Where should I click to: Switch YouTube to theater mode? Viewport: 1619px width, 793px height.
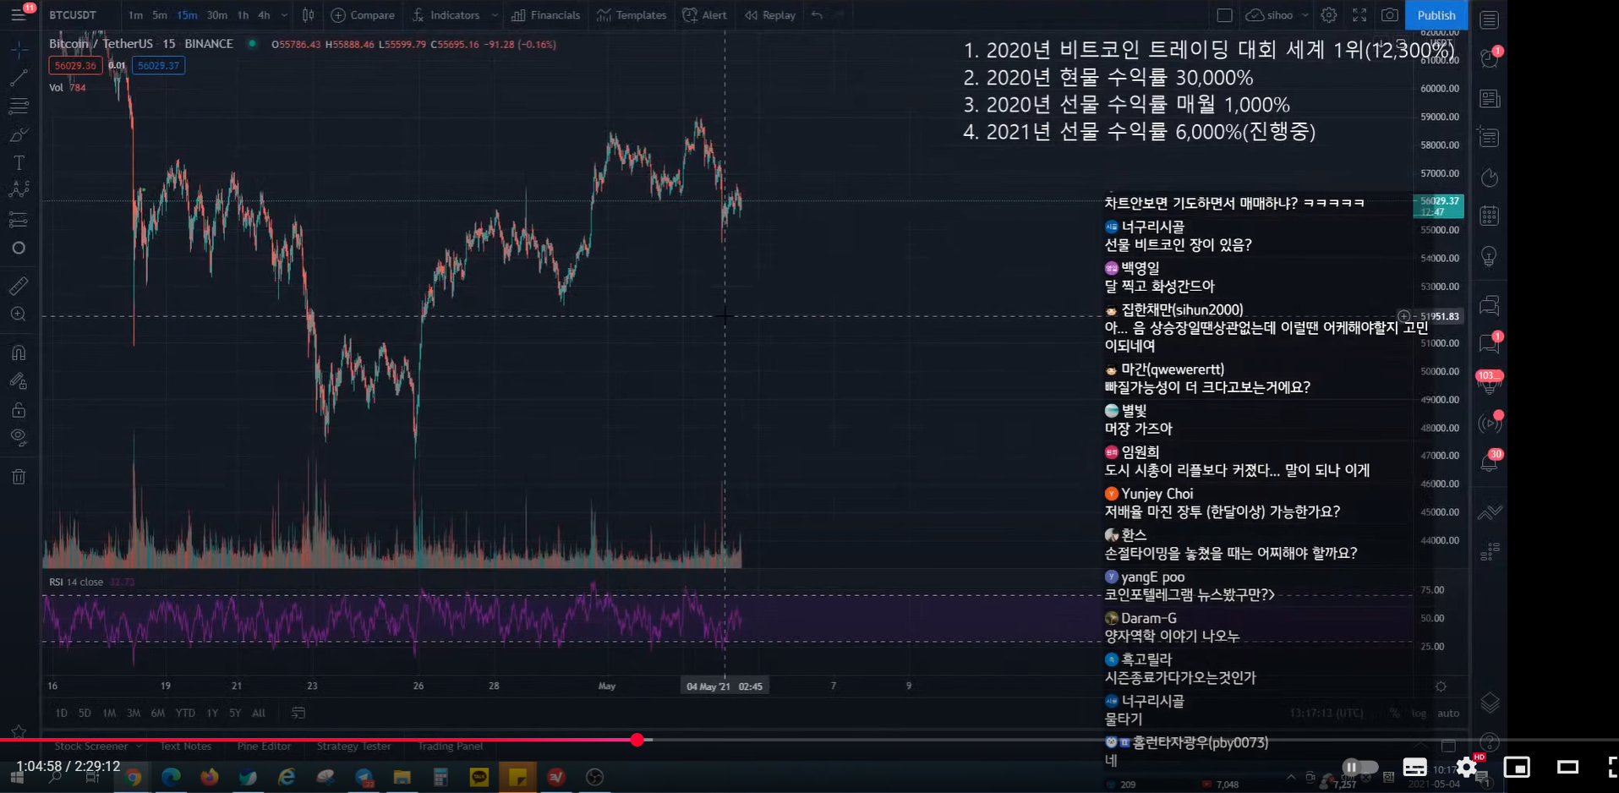point(1567,768)
